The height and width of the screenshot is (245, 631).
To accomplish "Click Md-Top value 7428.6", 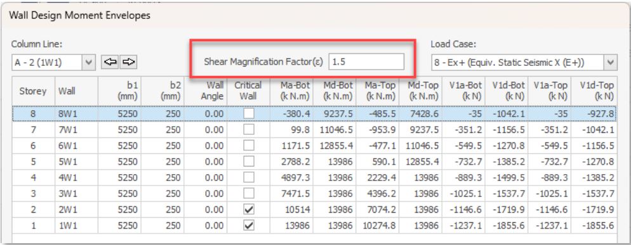I will [x=425, y=114].
